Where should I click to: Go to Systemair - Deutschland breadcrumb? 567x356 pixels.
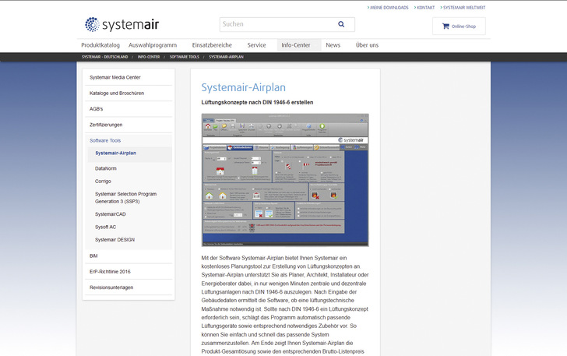[x=105, y=57]
